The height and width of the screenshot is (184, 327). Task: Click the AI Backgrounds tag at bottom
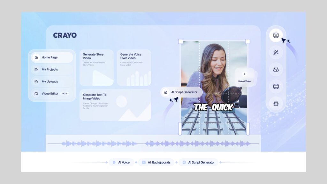[156, 162]
